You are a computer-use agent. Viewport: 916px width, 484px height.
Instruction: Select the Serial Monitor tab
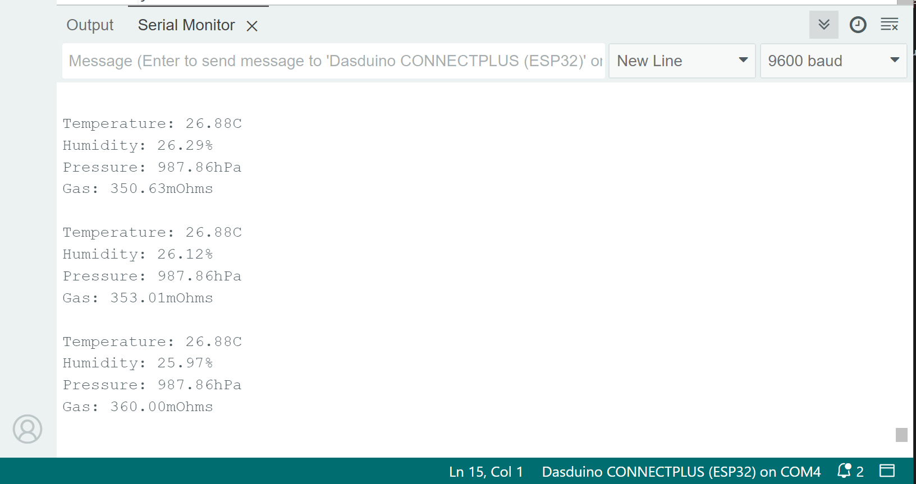tap(186, 25)
